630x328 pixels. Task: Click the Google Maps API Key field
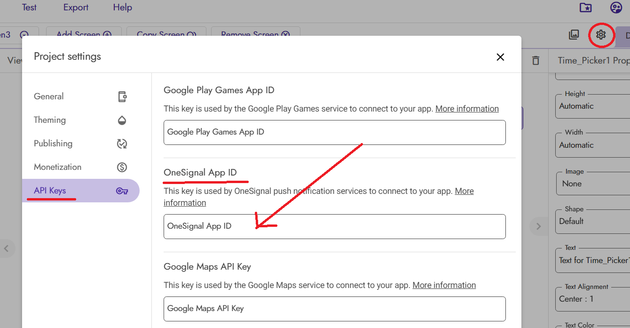click(x=334, y=309)
